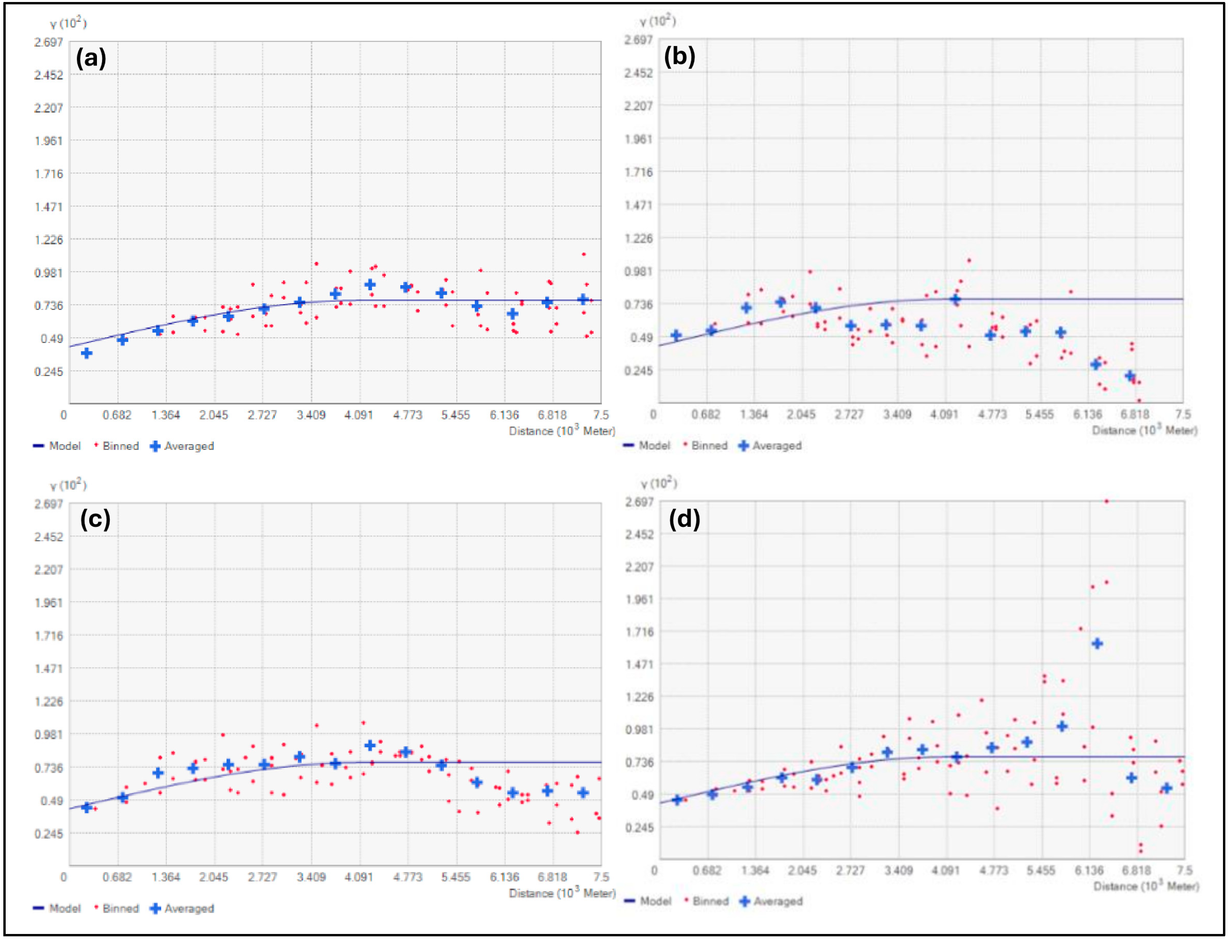Click the Model line icon in panel (b) legend
Screen dimensions: 1230x944
(629, 446)
